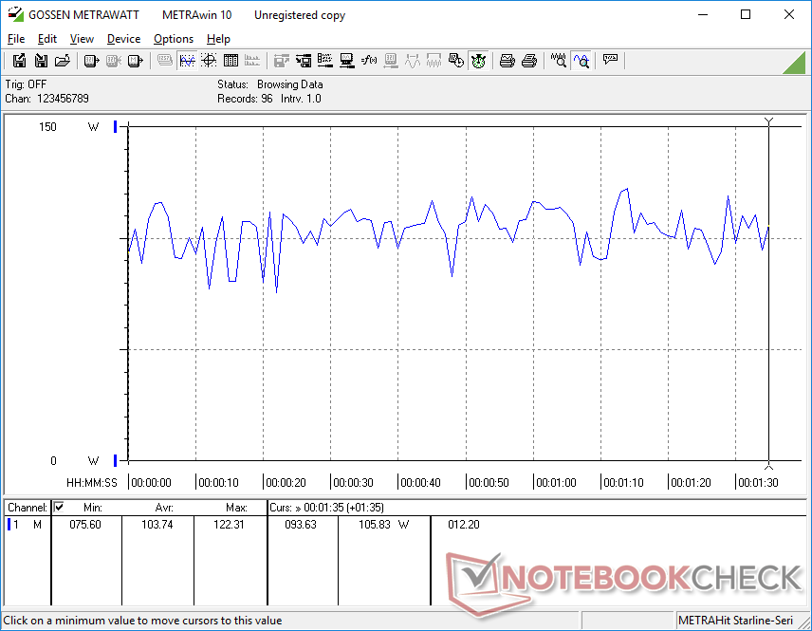812x631 pixels.
Task: Click the Avr column header
Action: (x=164, y=508)
